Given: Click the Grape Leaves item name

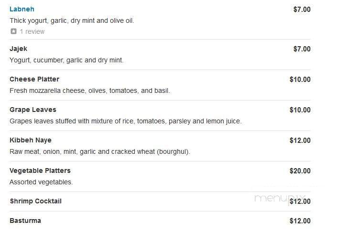Looking at the screenshot, I should tap(33, 110).
